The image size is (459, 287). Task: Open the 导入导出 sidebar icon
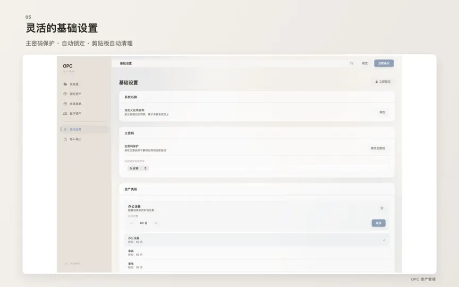65,139
